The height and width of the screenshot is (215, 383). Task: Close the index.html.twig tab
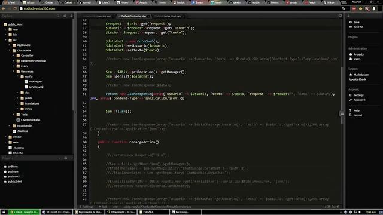[184, 16]
